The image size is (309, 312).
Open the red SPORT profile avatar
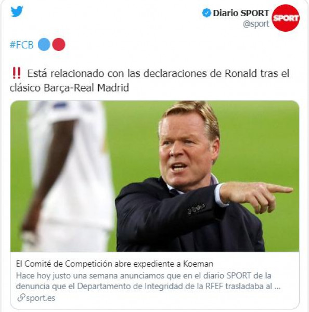pyautogui.click(x=286, y=18)
